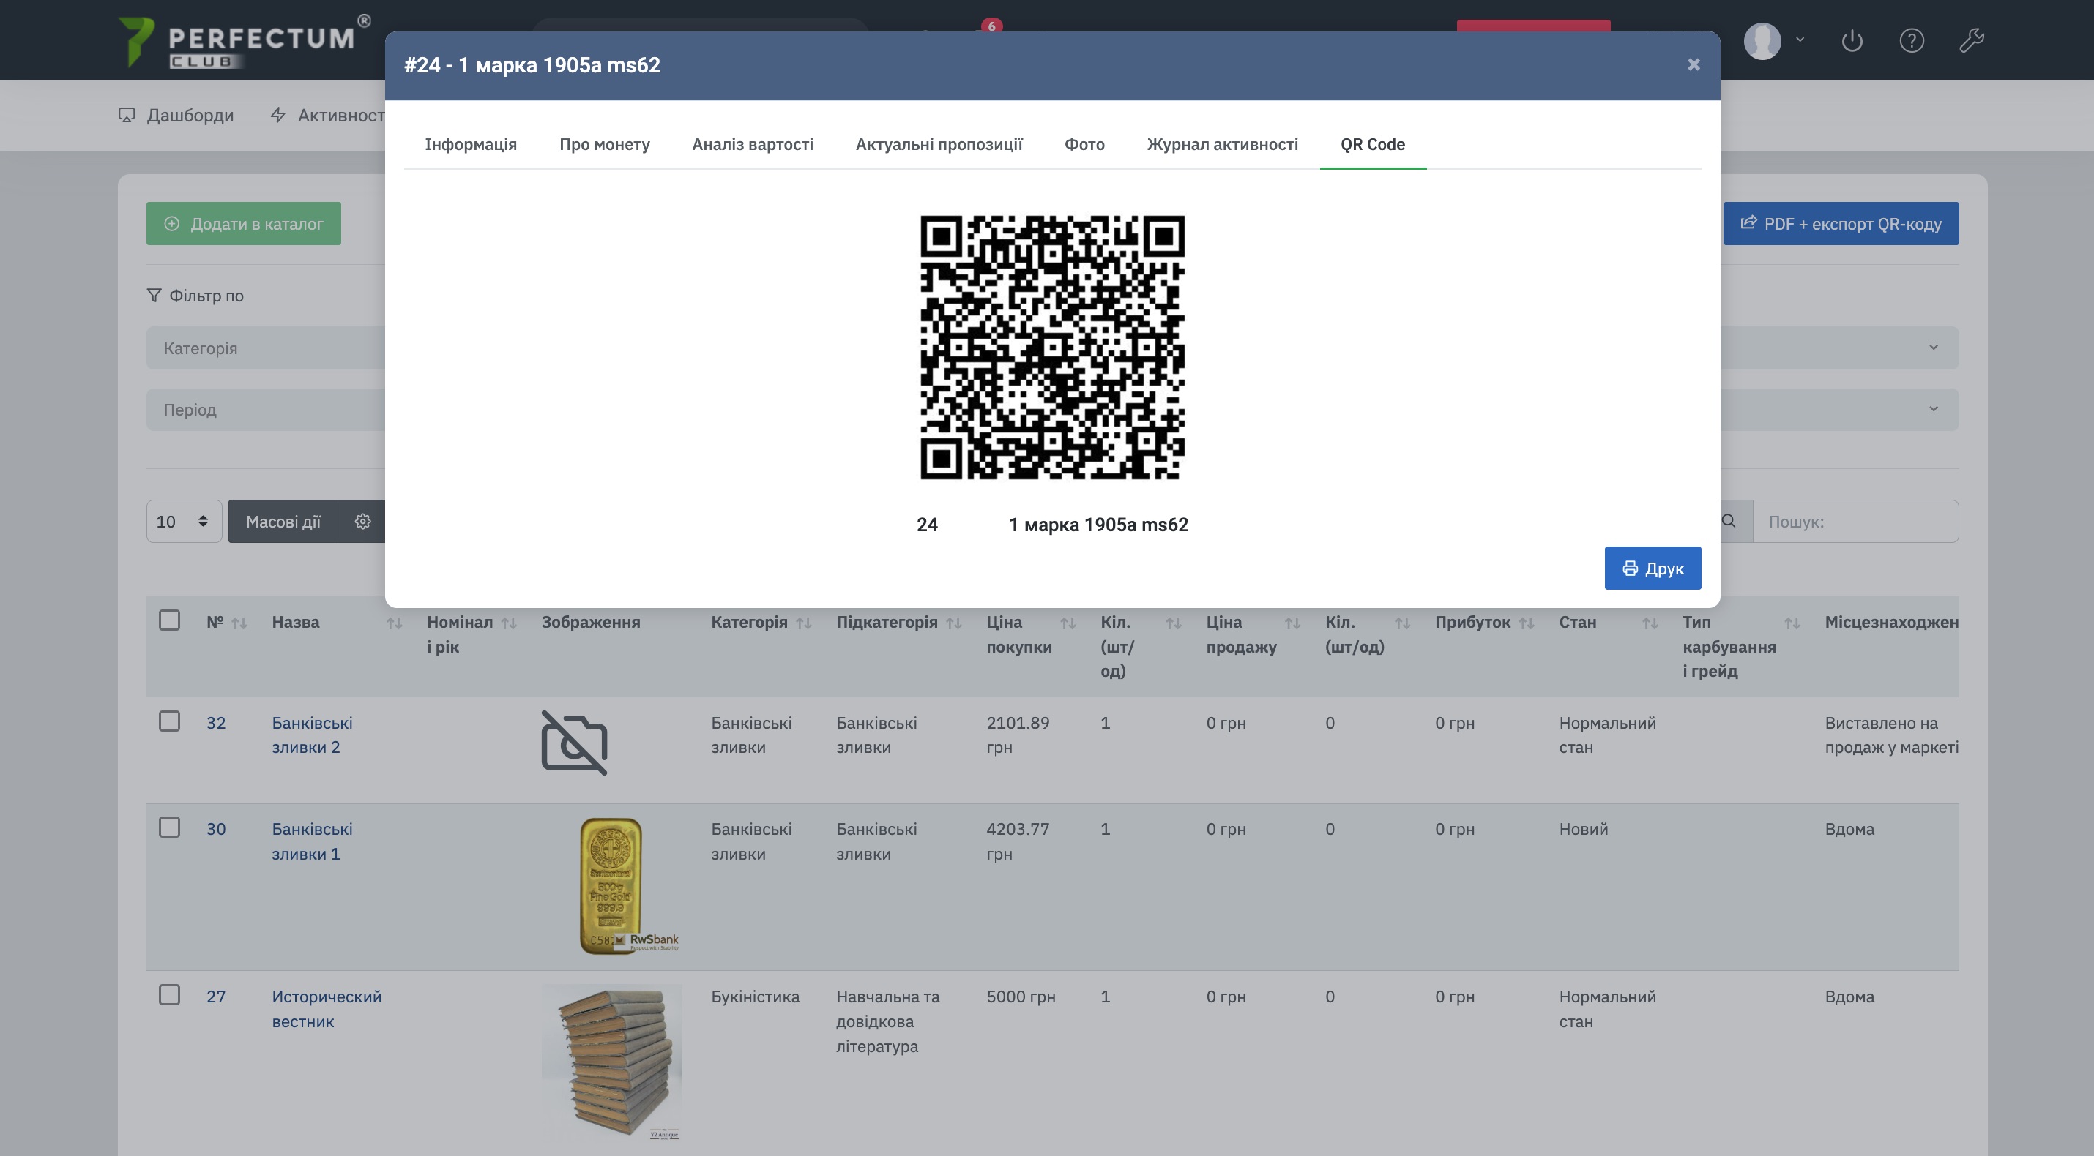Viewport: 2094px width, 1156px height.
Task: Open the rows-per-page dropdown showing 10
Action: point(184,522)
